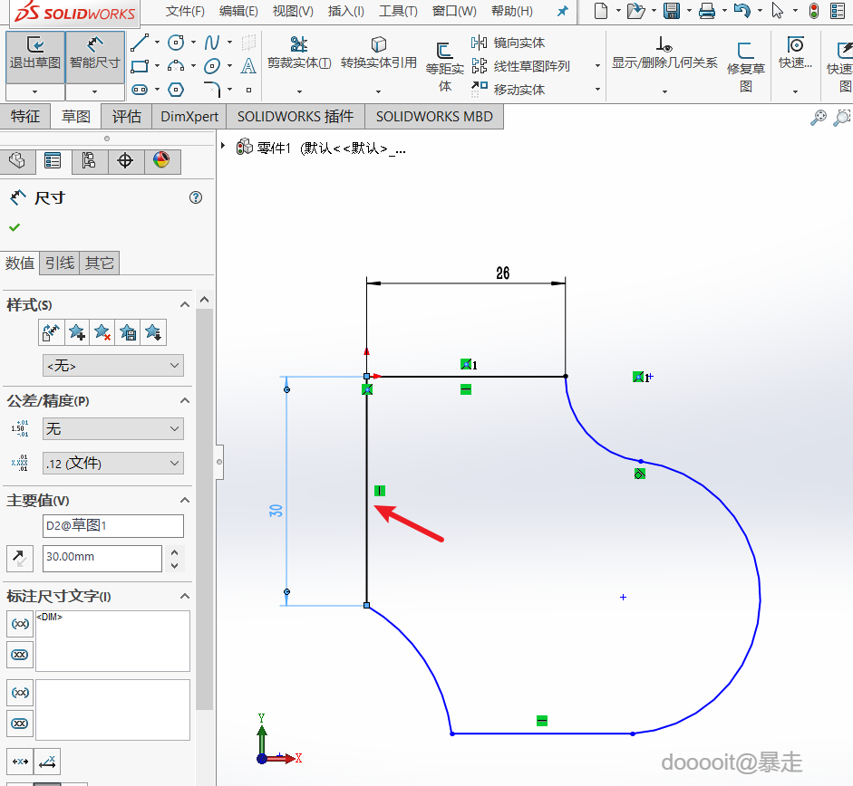The width and height of the screenshot is (853, 786).
Task: Switch to the 其它 tab
Action: [x=99, y=264]
